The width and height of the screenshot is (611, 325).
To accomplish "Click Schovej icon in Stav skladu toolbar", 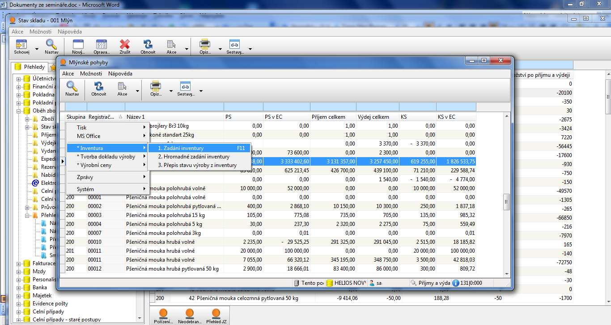I will point(21,44).
